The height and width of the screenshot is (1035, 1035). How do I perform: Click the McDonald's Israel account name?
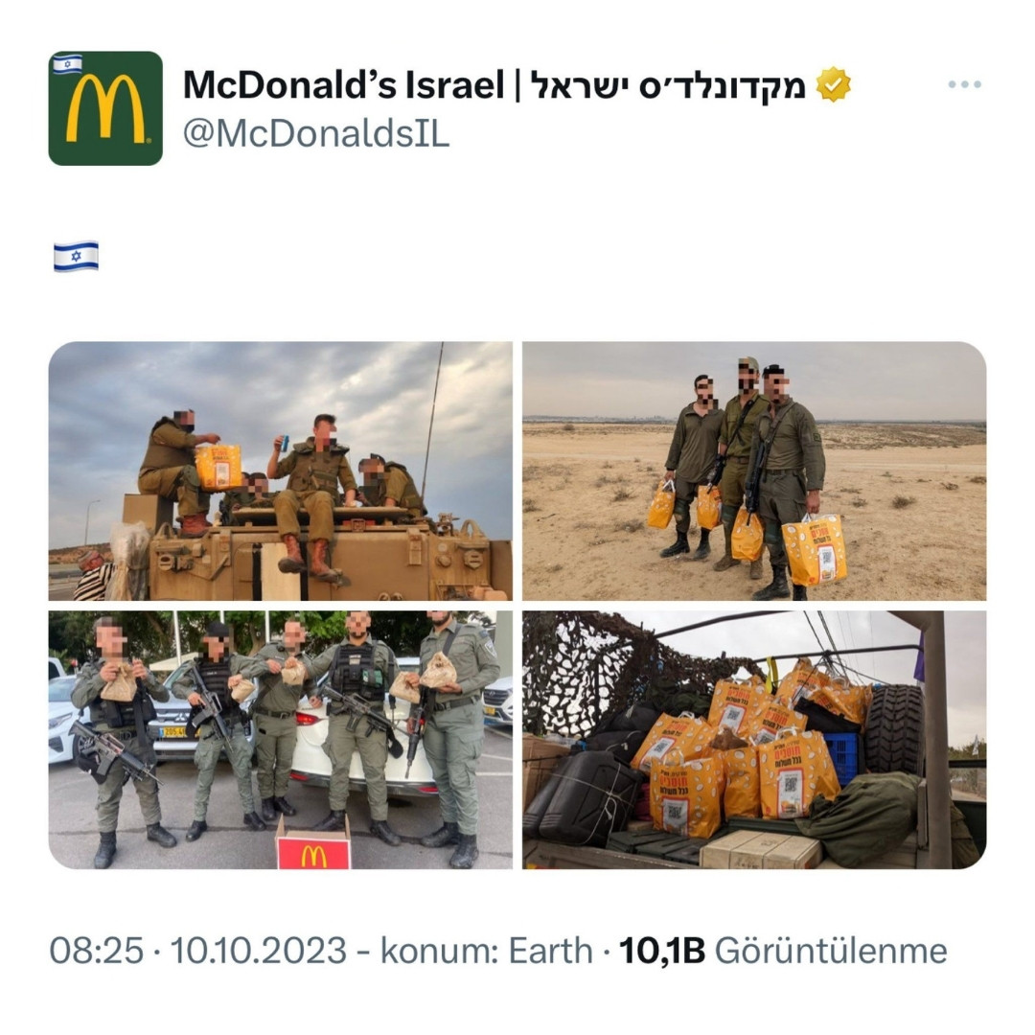(x=494, y=85)
